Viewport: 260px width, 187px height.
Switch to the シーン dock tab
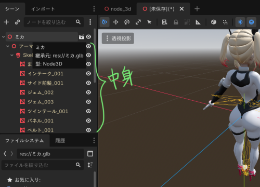pyautogui.click(x=12, y=9)
